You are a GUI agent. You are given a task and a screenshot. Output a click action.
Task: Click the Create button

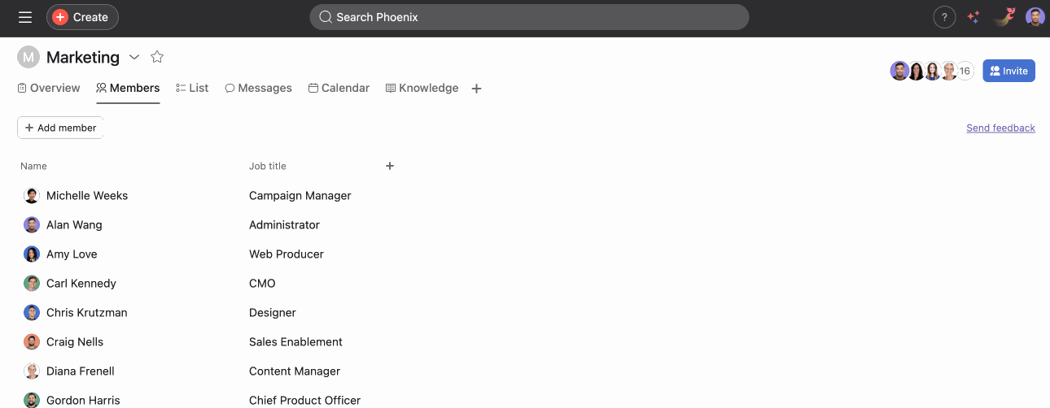82,17
